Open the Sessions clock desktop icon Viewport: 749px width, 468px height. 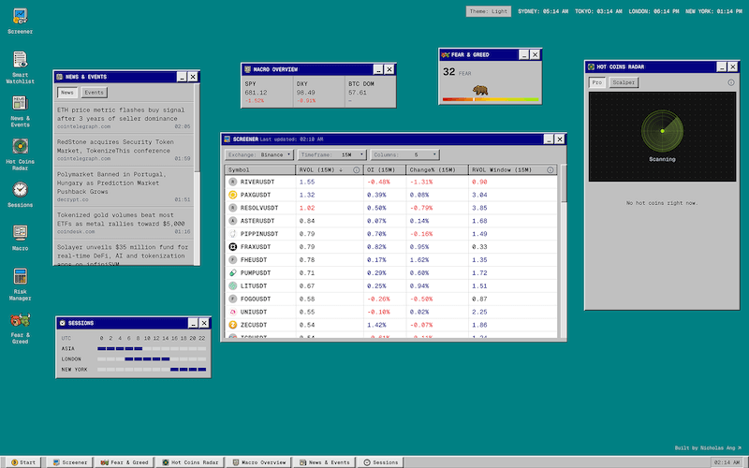(x=20, y=189)
